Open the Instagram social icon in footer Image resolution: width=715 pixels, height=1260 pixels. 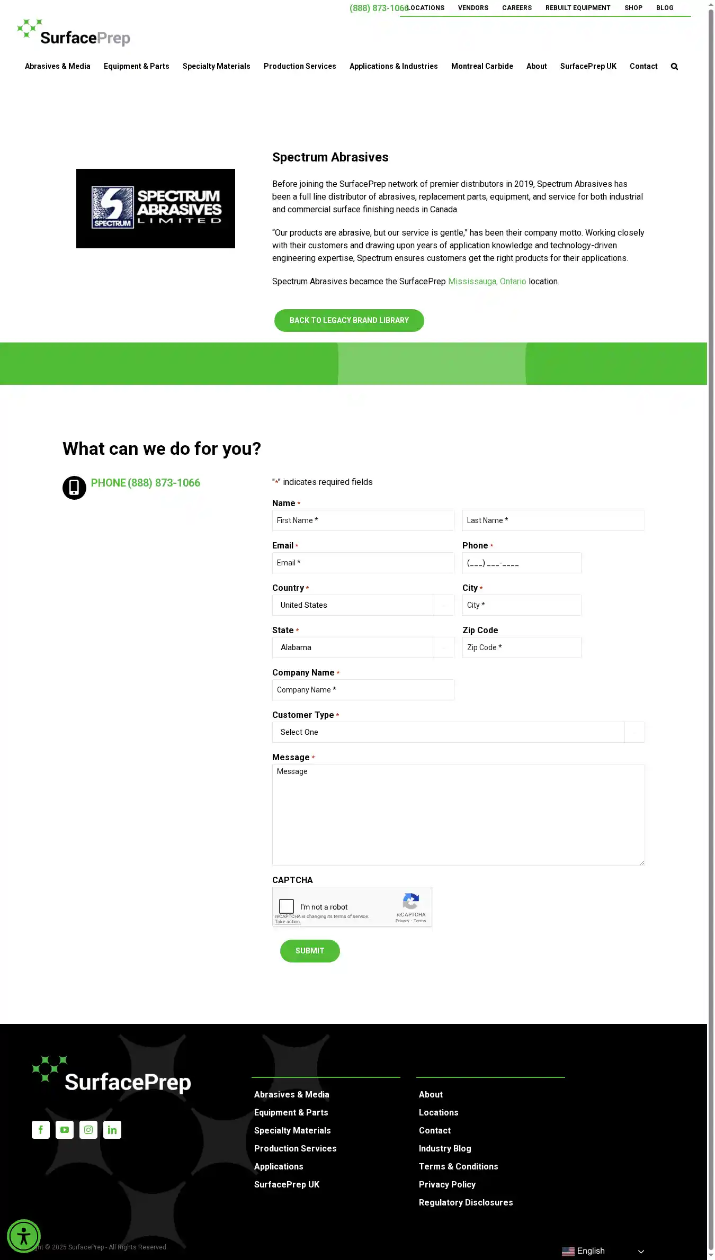pos(88,1130)
